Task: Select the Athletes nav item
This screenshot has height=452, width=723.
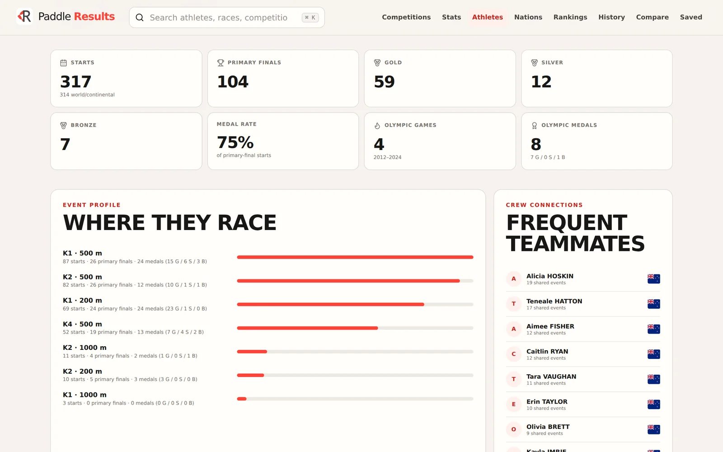Action: click(x=487, y=17)
